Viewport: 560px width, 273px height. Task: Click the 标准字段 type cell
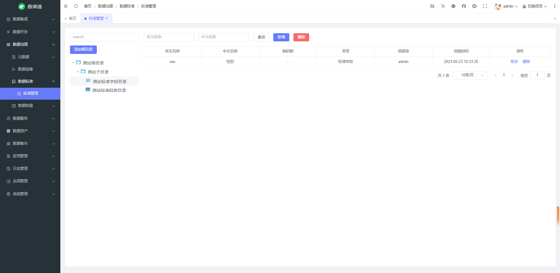point(346,62)
